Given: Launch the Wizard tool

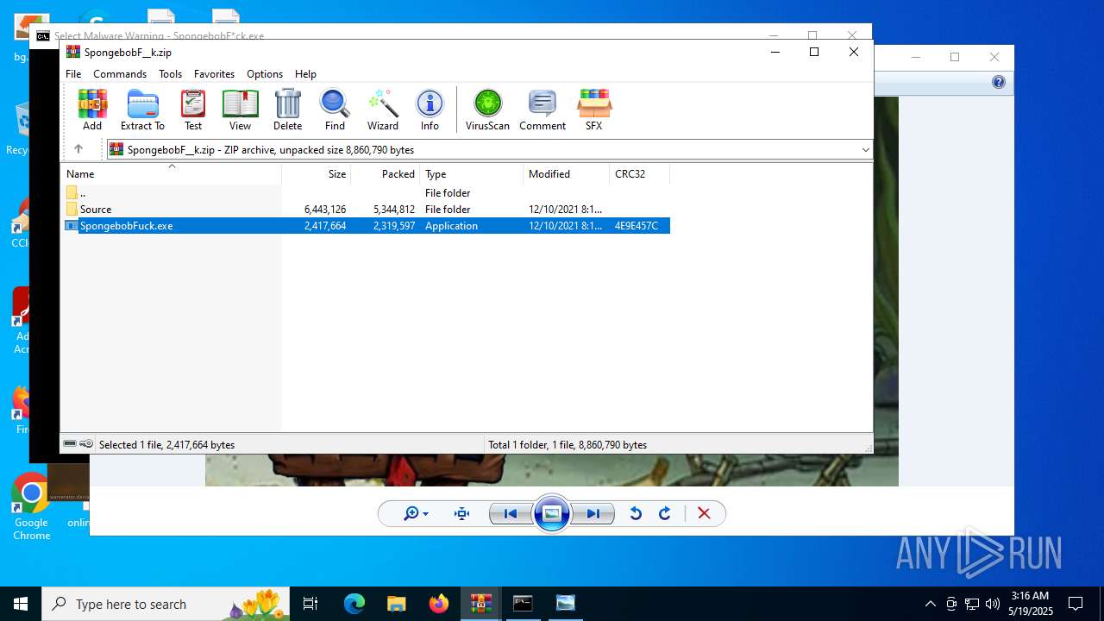Looking at the screenshot, I should click(383, 110).
